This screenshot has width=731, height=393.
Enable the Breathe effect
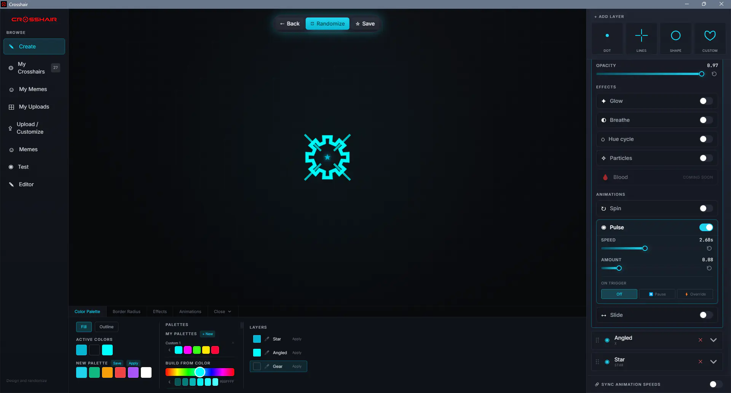coord(706,120)
